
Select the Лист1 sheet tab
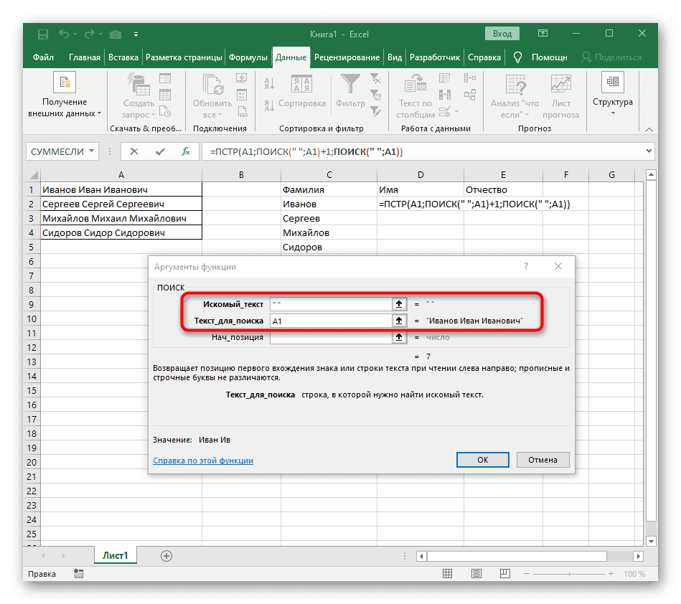pos(116,555)
